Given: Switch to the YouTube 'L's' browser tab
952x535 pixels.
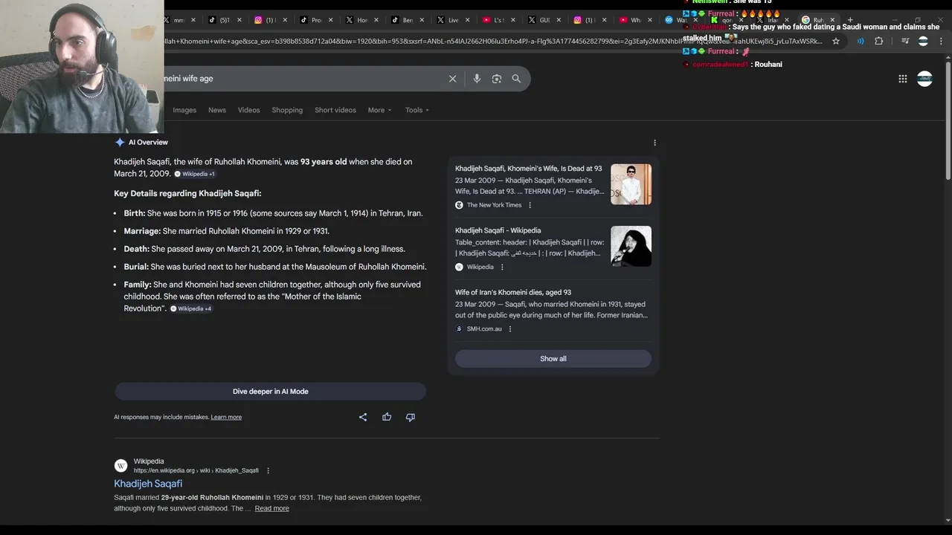Looking at the screenshot, I should pyautogui.click(x=498, y=20).
